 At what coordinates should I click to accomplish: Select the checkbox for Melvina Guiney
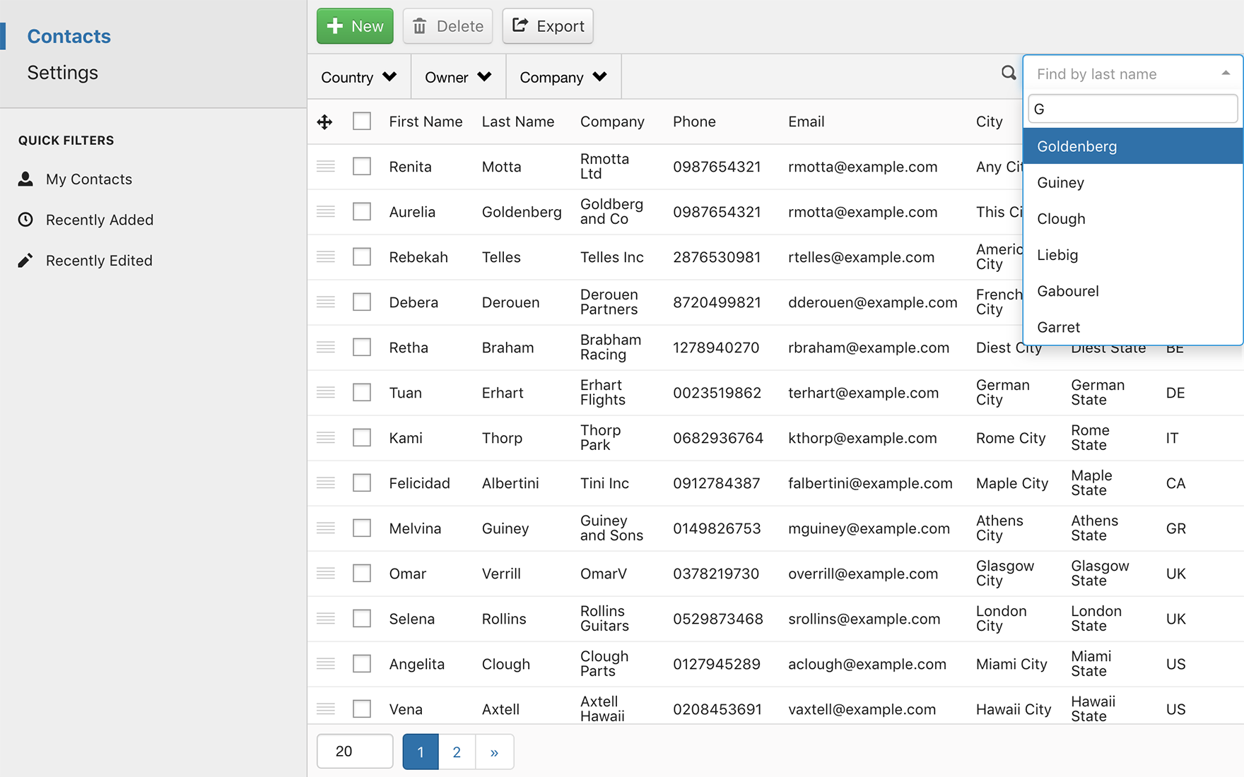tap(362, 528)
